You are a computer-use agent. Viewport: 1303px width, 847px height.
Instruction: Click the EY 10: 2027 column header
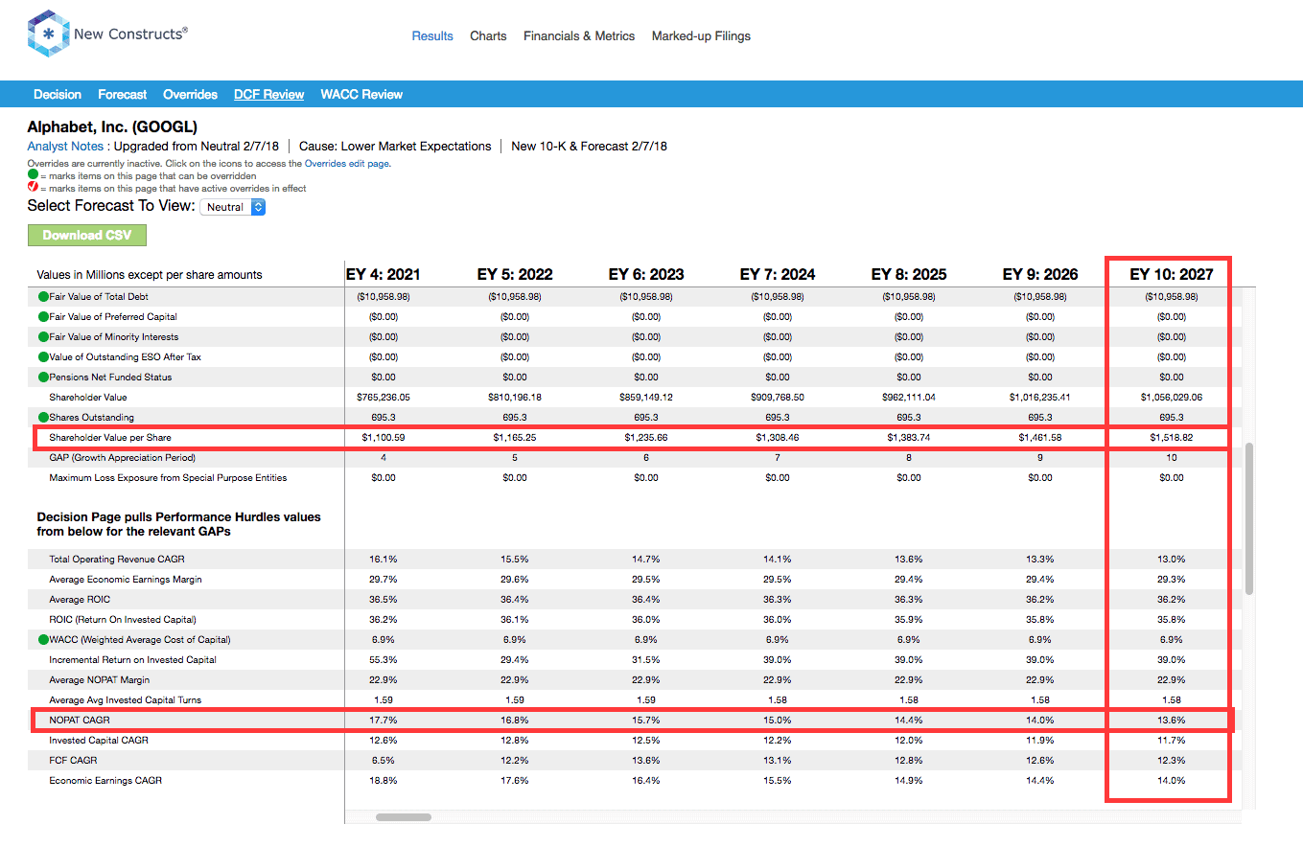pos(1172,274)
